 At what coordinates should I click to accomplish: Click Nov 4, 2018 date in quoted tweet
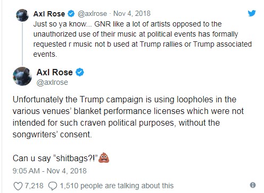[x=132, y=13]
